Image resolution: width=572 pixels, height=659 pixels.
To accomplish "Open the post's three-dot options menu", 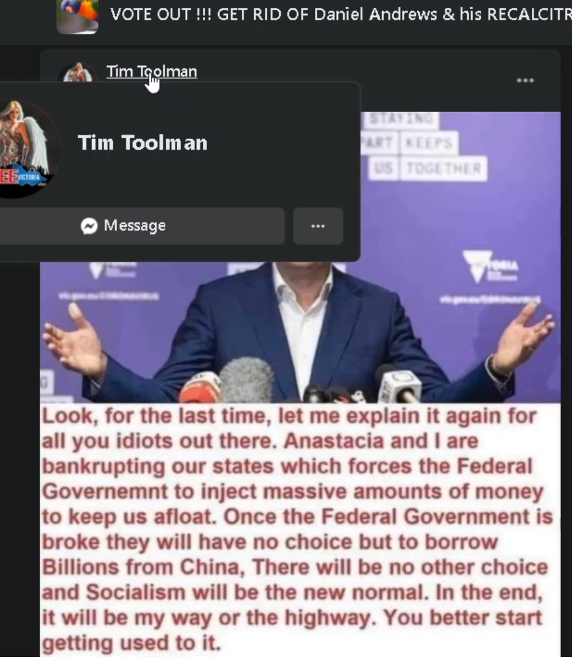I will pos(525,80).
